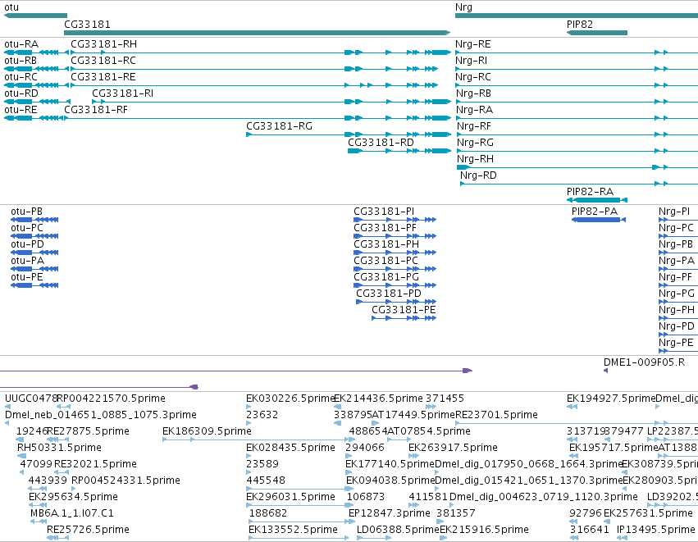Screen dimensions: 698x542
Task: Click the otu-PA protein label
Action: point(28,261)
